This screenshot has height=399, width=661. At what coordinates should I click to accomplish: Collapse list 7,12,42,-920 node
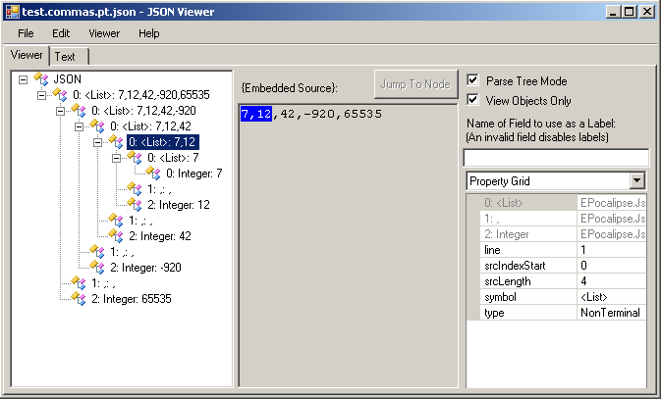60,111
